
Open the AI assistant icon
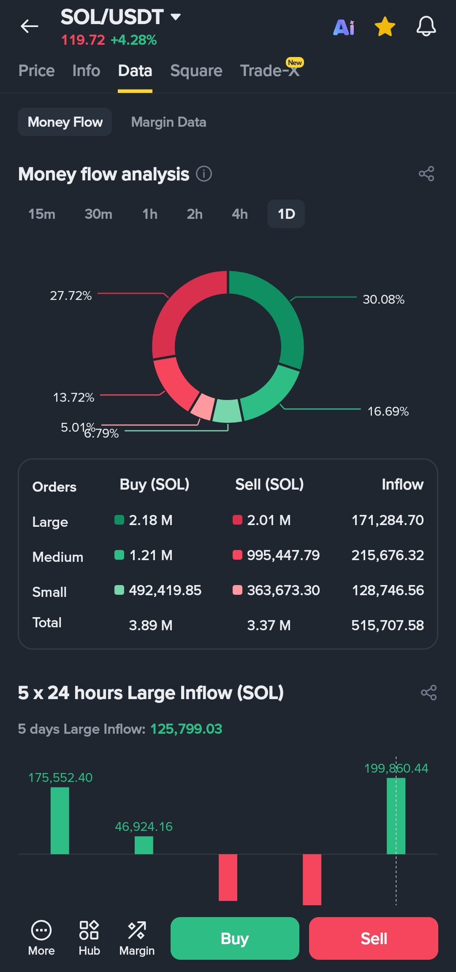click(x=344, y=27)
